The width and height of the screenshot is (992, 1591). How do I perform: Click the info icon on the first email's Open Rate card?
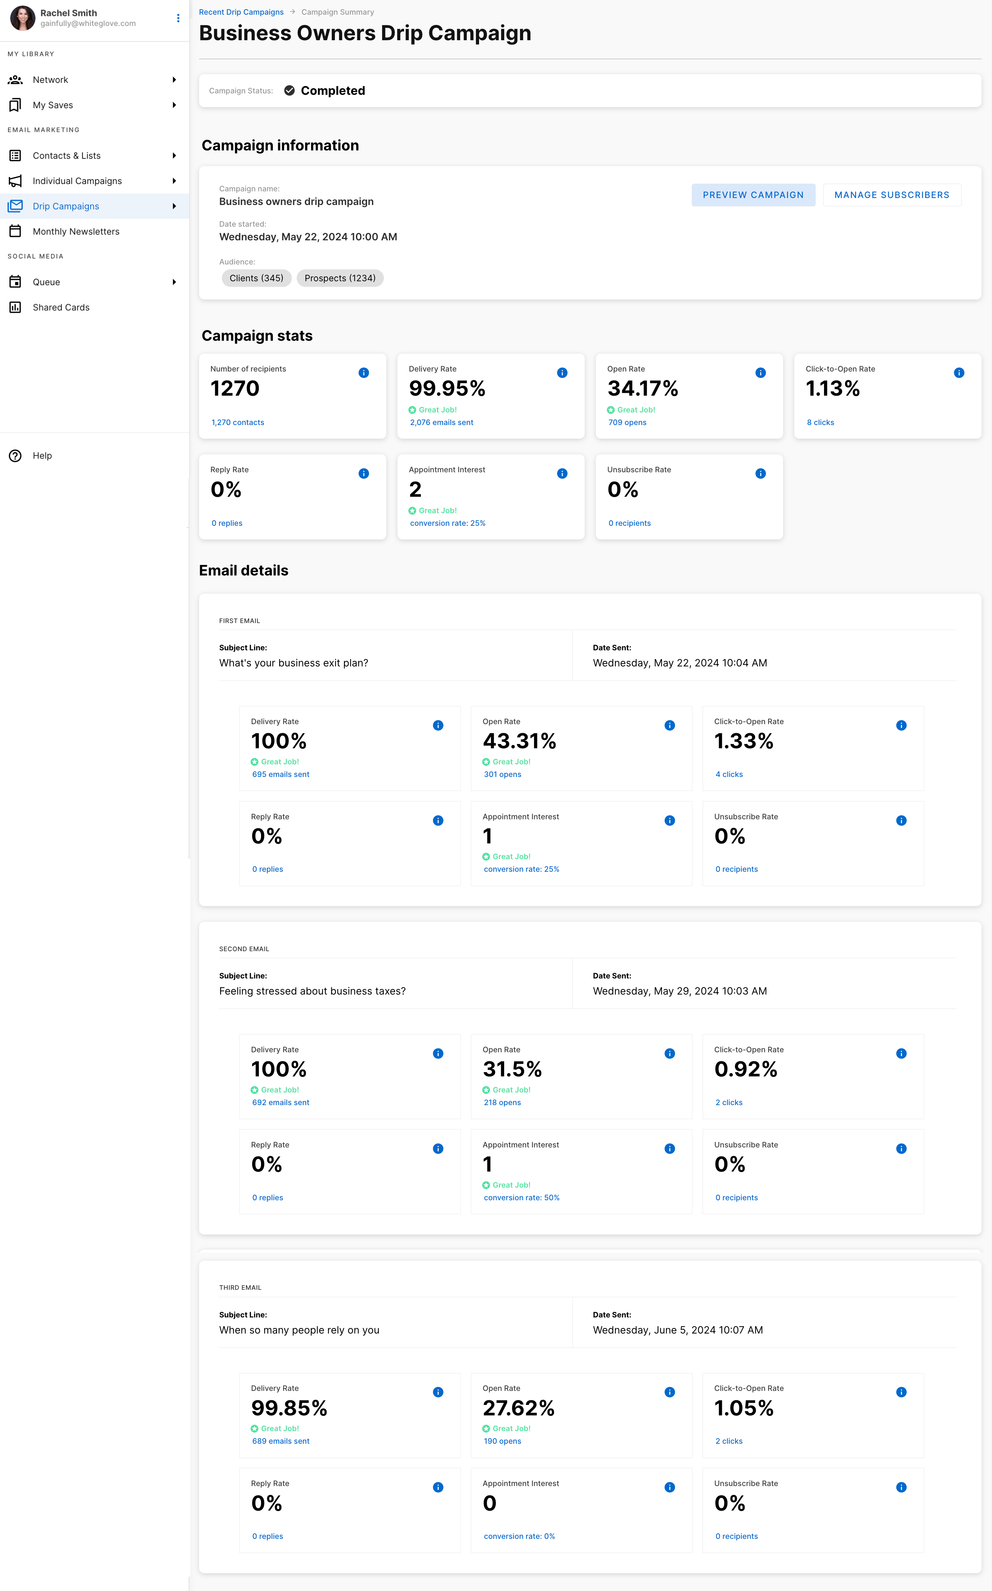[669, 725]
